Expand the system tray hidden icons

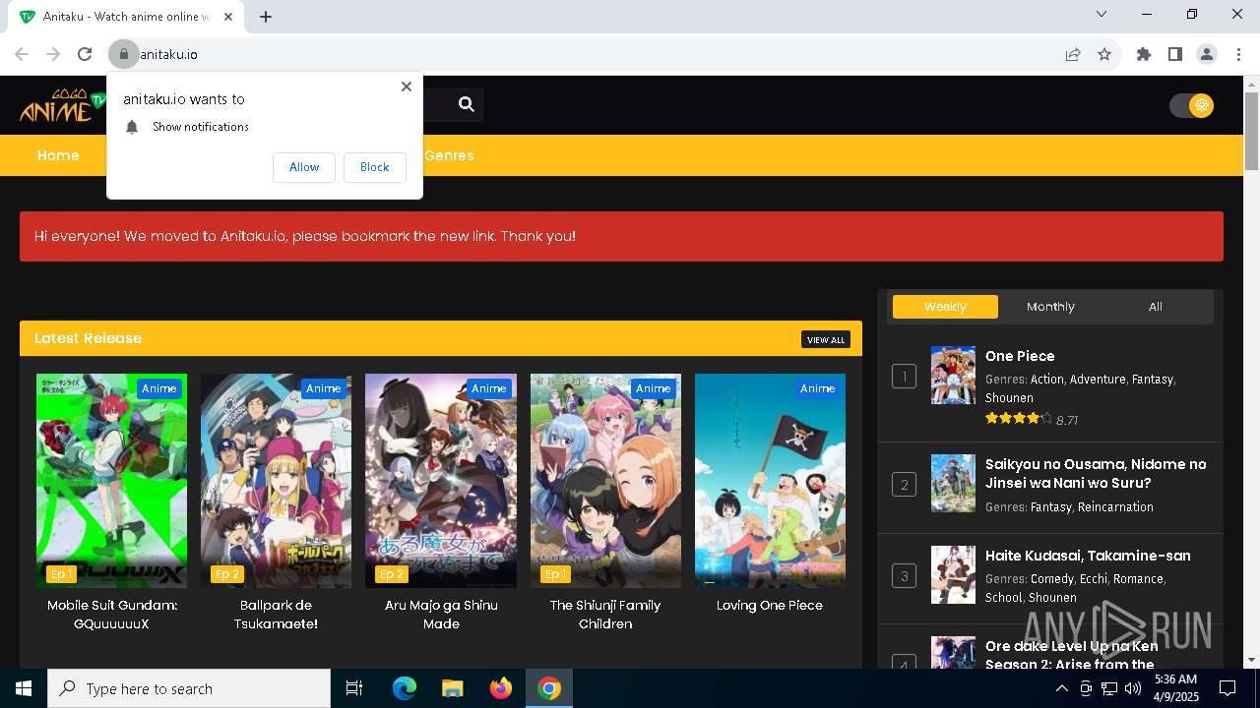(1061, 688)
